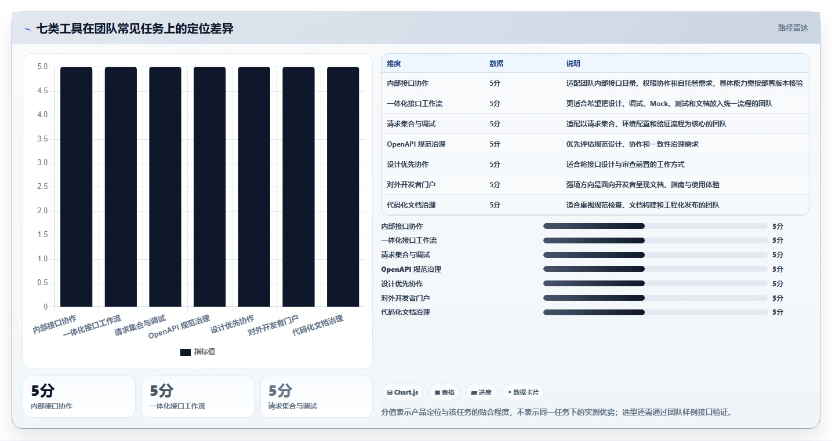832x441 pixels.
Task: Select the 数据 column header
Action: [x=496, y=64]
